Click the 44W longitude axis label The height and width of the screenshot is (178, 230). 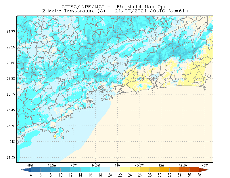coord(118,165)
